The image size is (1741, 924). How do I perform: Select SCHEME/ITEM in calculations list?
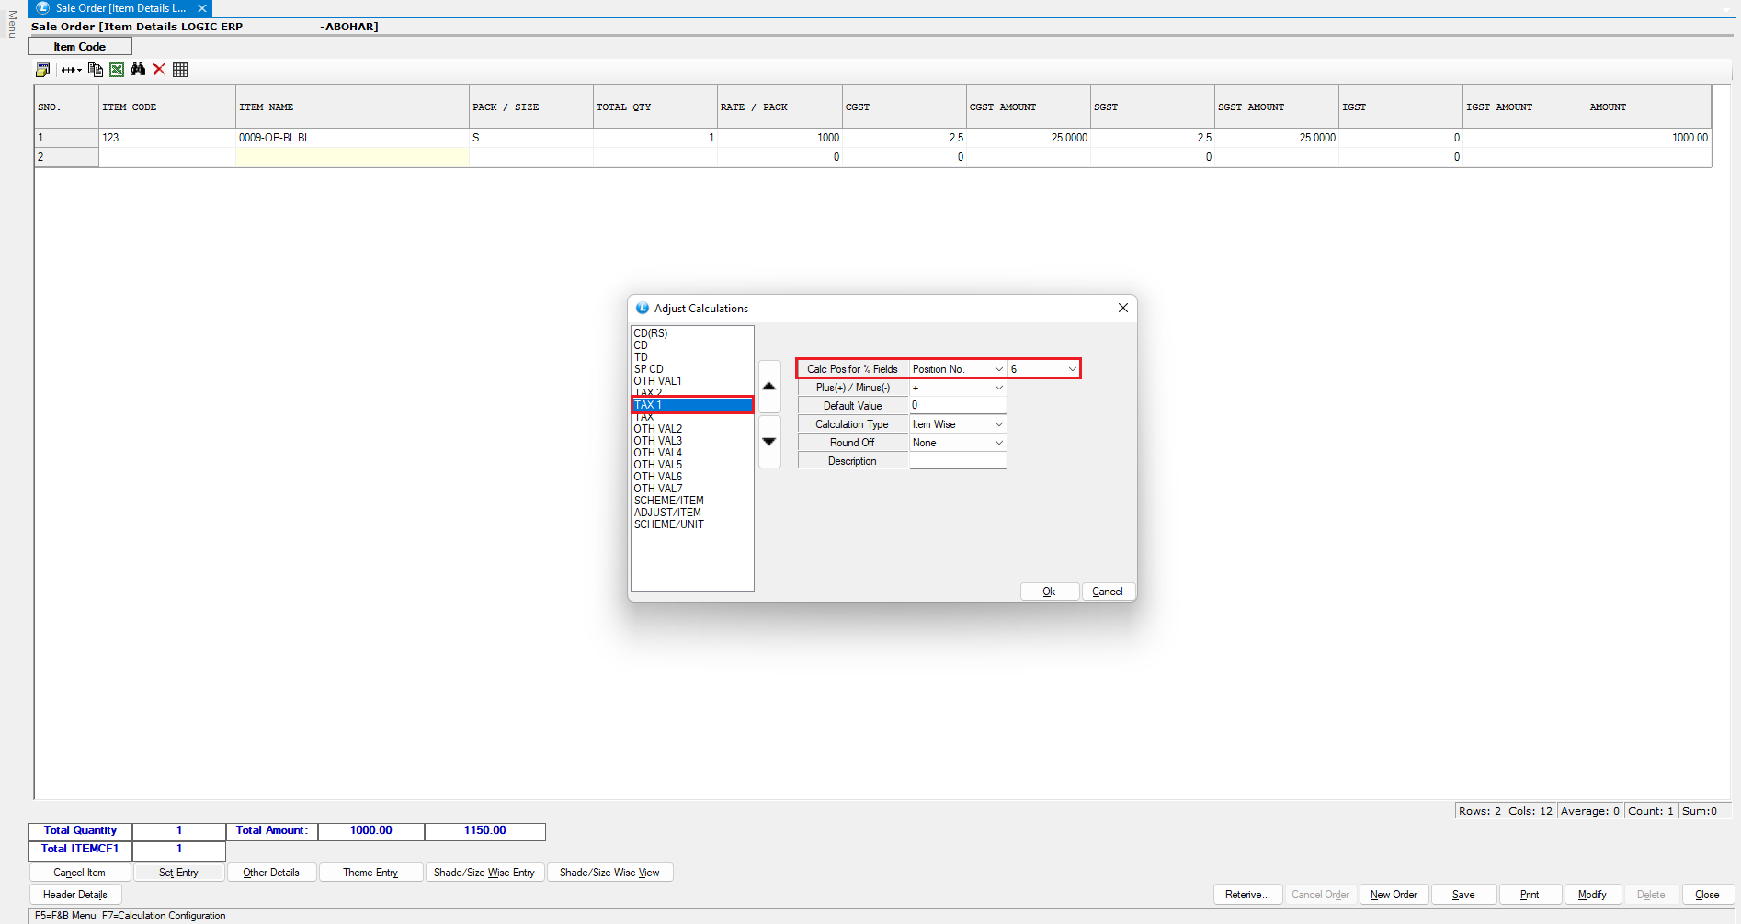click(x=668, y=501)
